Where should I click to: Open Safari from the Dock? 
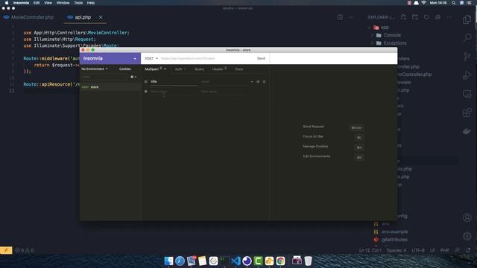point(180,261)
